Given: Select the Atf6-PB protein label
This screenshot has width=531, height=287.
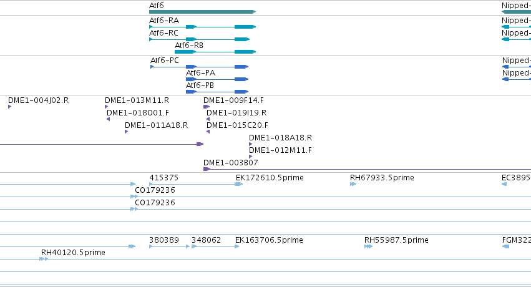Looking at the screenshot, I should [x=200, y=85].
